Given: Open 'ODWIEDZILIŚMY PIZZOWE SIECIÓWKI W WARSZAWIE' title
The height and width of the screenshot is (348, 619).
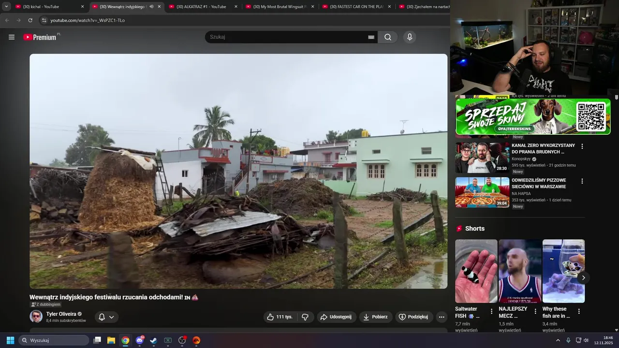Looking at the screenshot, I should pos(539,183).
